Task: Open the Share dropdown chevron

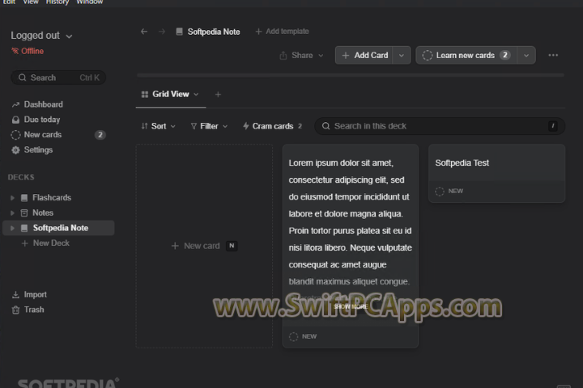Action: pos(321,55)
